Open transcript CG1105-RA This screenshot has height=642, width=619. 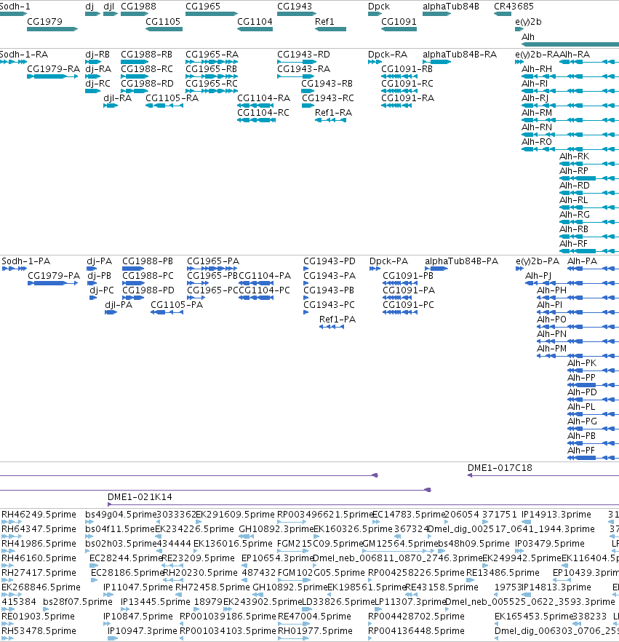(164, 106)
